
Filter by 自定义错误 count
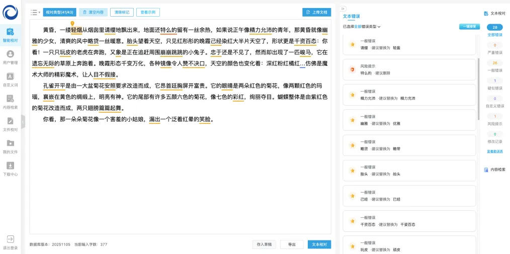tap(495, 102)
